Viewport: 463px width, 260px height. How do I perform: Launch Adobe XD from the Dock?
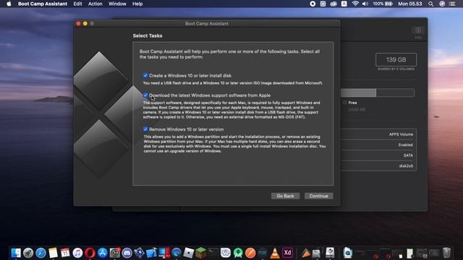tap(287, 253)
